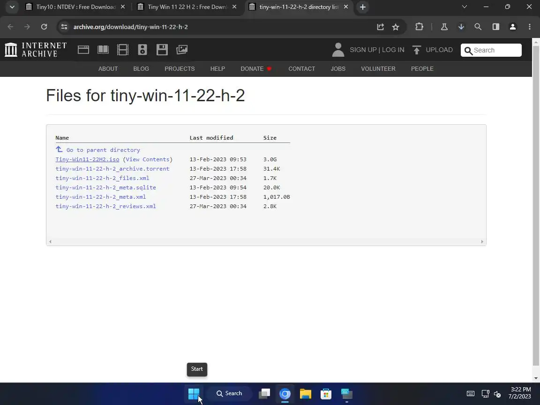540x405 pixels.
Task: Open the taskbar Search box
Action: tap(229, 394)
